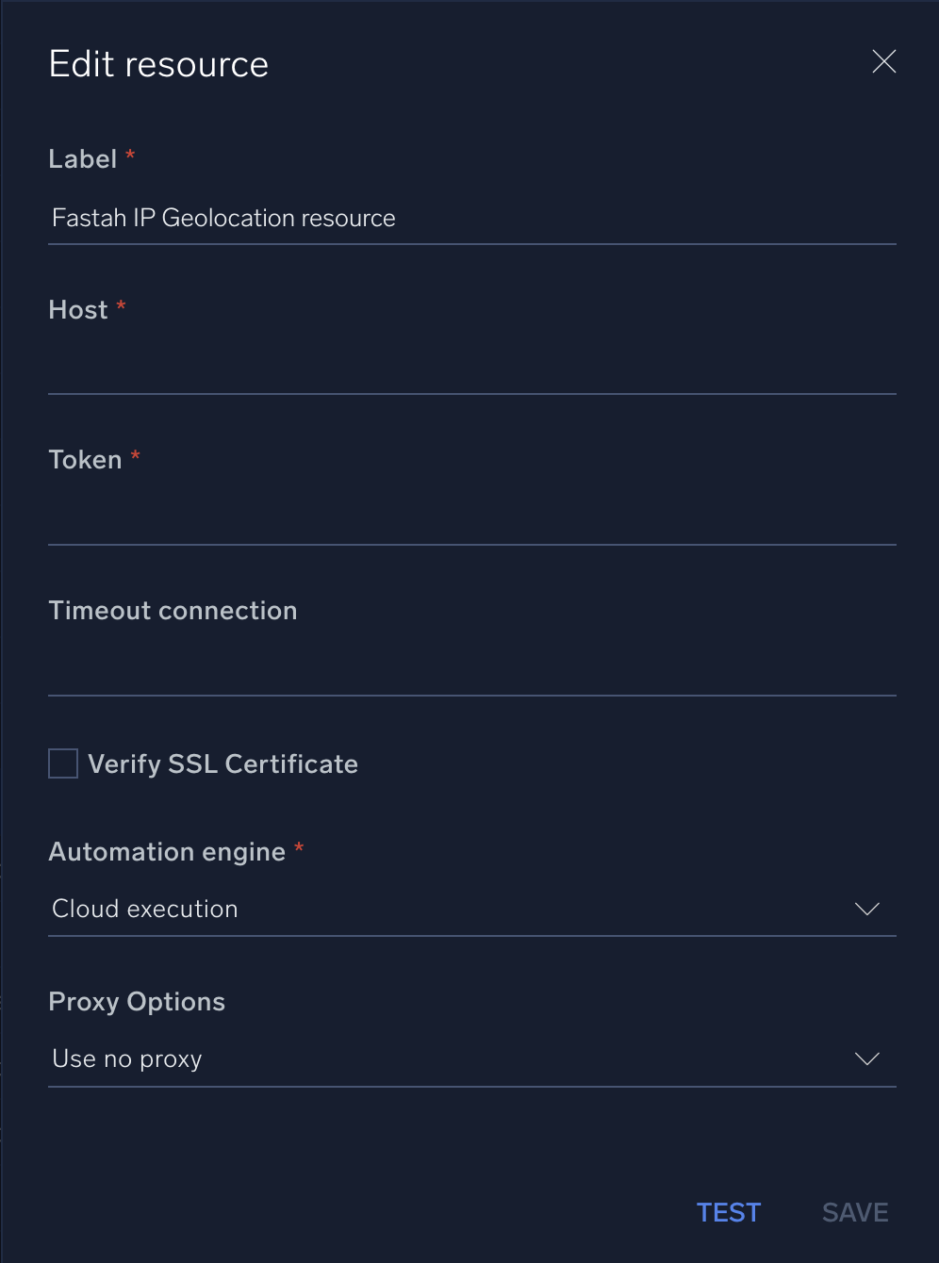Click the Proxy Options label
Viewport: 939px width, 1263px height.
[x=137, y=1001]
